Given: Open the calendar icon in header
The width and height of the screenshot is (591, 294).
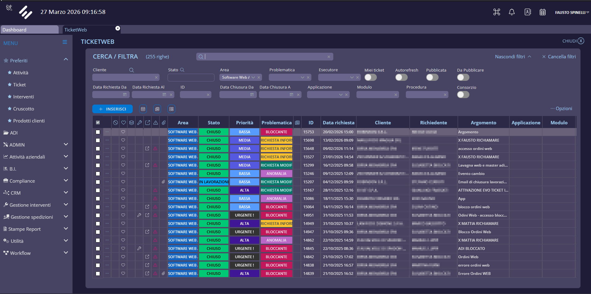Looking at the screenshot, I should coord(543,12).
